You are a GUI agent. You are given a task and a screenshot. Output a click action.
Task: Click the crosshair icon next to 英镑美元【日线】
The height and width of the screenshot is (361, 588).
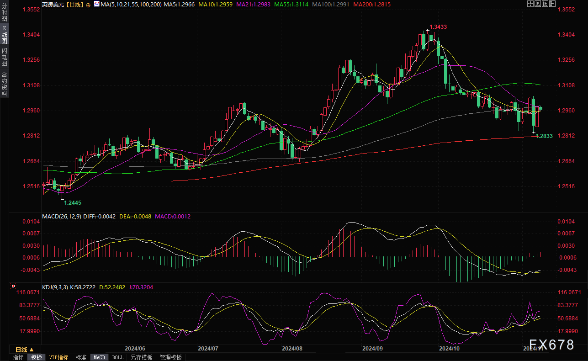(88, 5)
